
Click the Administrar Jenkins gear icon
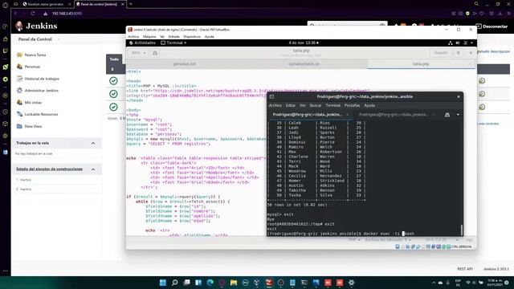[x=19, y=91]
